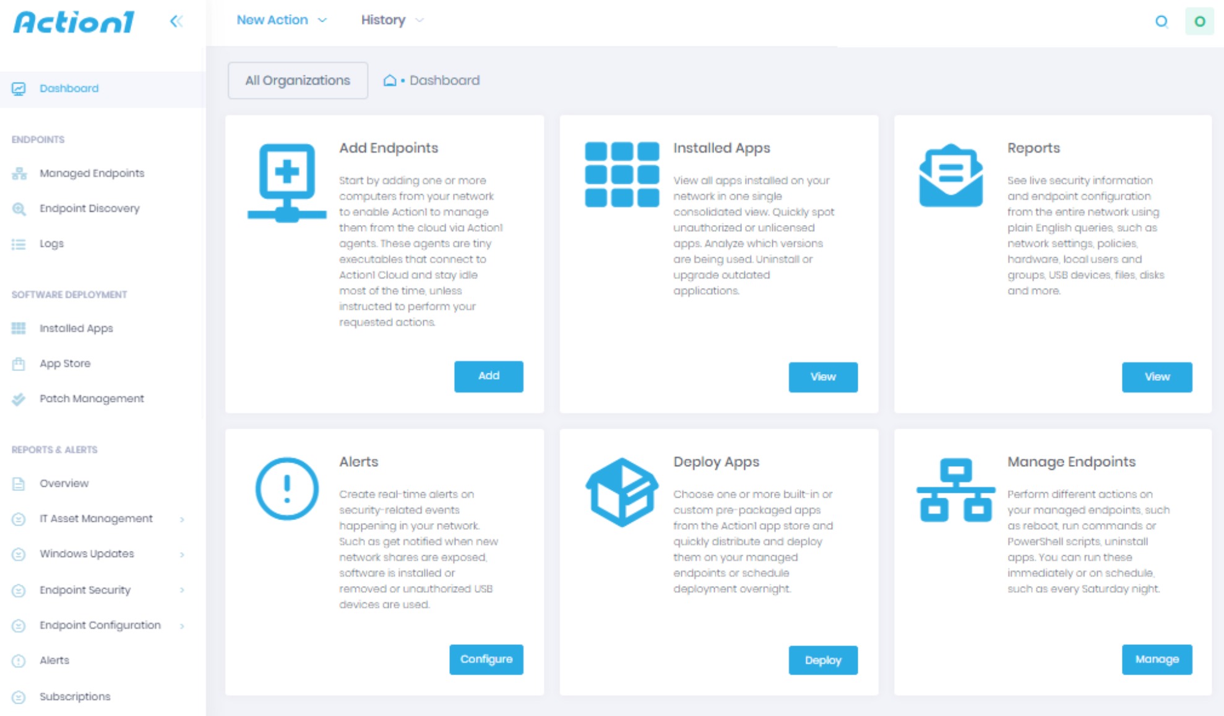Click the Deploy button
Viewport: 1224px width, 716px height.
[x=822, y=660]
